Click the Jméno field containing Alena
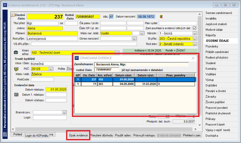Image resolution: width=241 pixels, height=143 pixels. (x=45, y=28)
